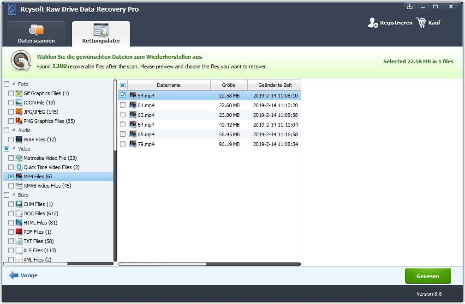The height and width of the screenshot is (304, 465).
Task: Click the category tree vertical scrollbar
Action: (x=115, y=115)
